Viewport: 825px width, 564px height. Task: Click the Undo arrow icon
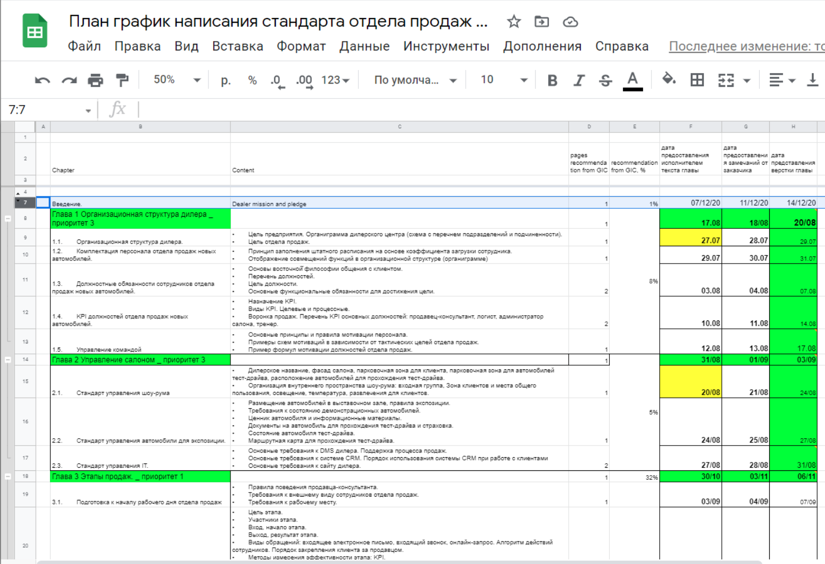tap(42, 80)
